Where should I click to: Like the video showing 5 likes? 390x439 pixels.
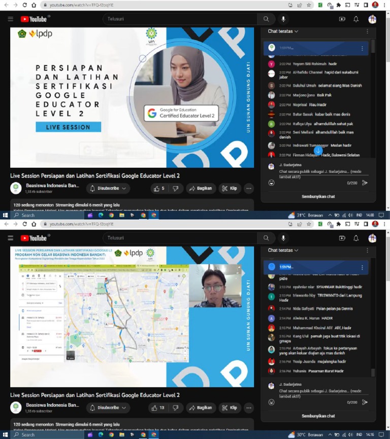[159, 189]
